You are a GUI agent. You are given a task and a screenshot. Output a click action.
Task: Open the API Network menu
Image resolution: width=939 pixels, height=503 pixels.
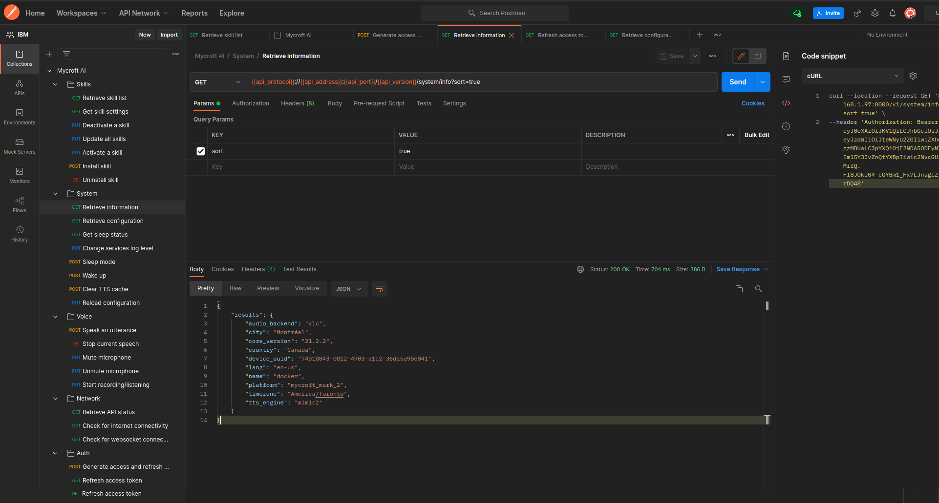[144, 13]
